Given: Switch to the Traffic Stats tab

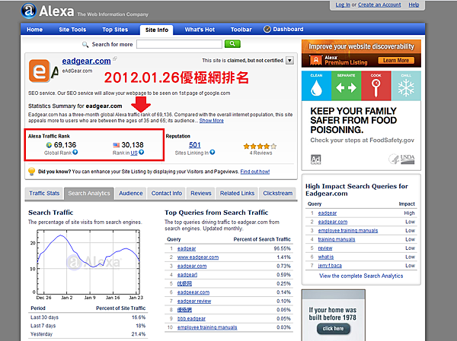Looking at the screenshot, I should pos(44,194).
